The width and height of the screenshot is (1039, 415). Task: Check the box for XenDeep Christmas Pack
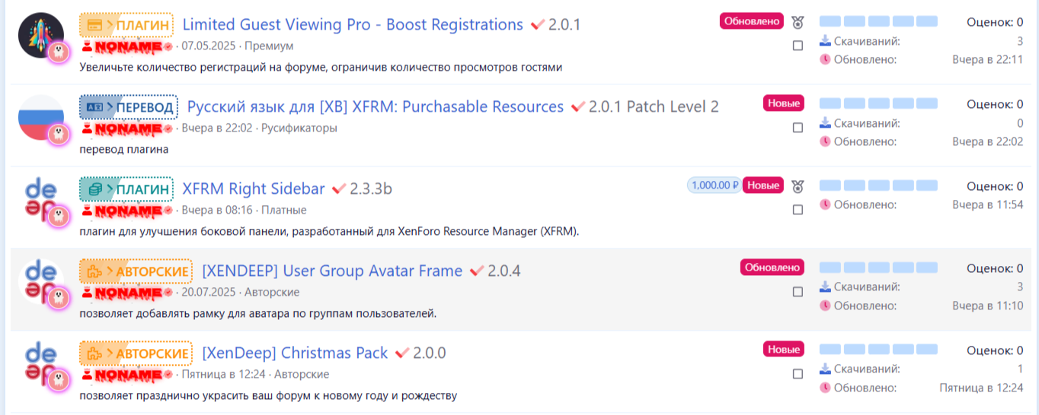798,374
